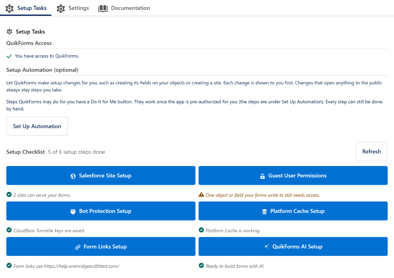Click the warning triangle for guest access
Viewport: 394px width, 278px height.
point(201,195)
